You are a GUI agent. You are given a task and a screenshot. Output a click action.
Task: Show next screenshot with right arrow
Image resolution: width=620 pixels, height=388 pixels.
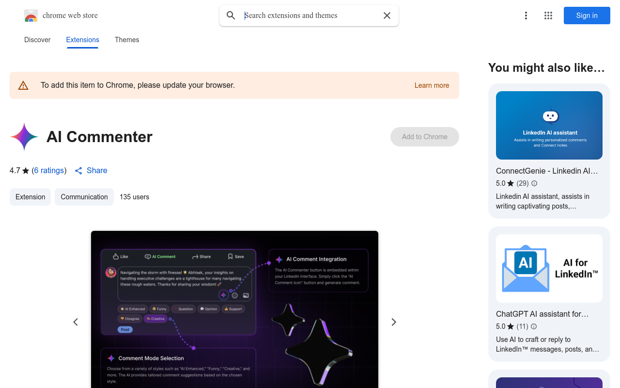click(x=394, y=322)
